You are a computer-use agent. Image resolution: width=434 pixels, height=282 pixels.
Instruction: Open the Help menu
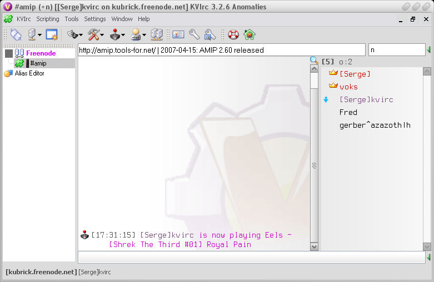coord(144,19)
